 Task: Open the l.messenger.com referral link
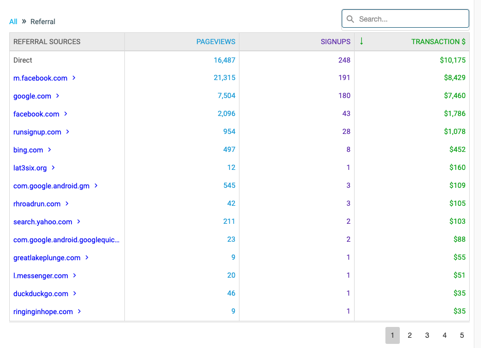tap(41, 276)
